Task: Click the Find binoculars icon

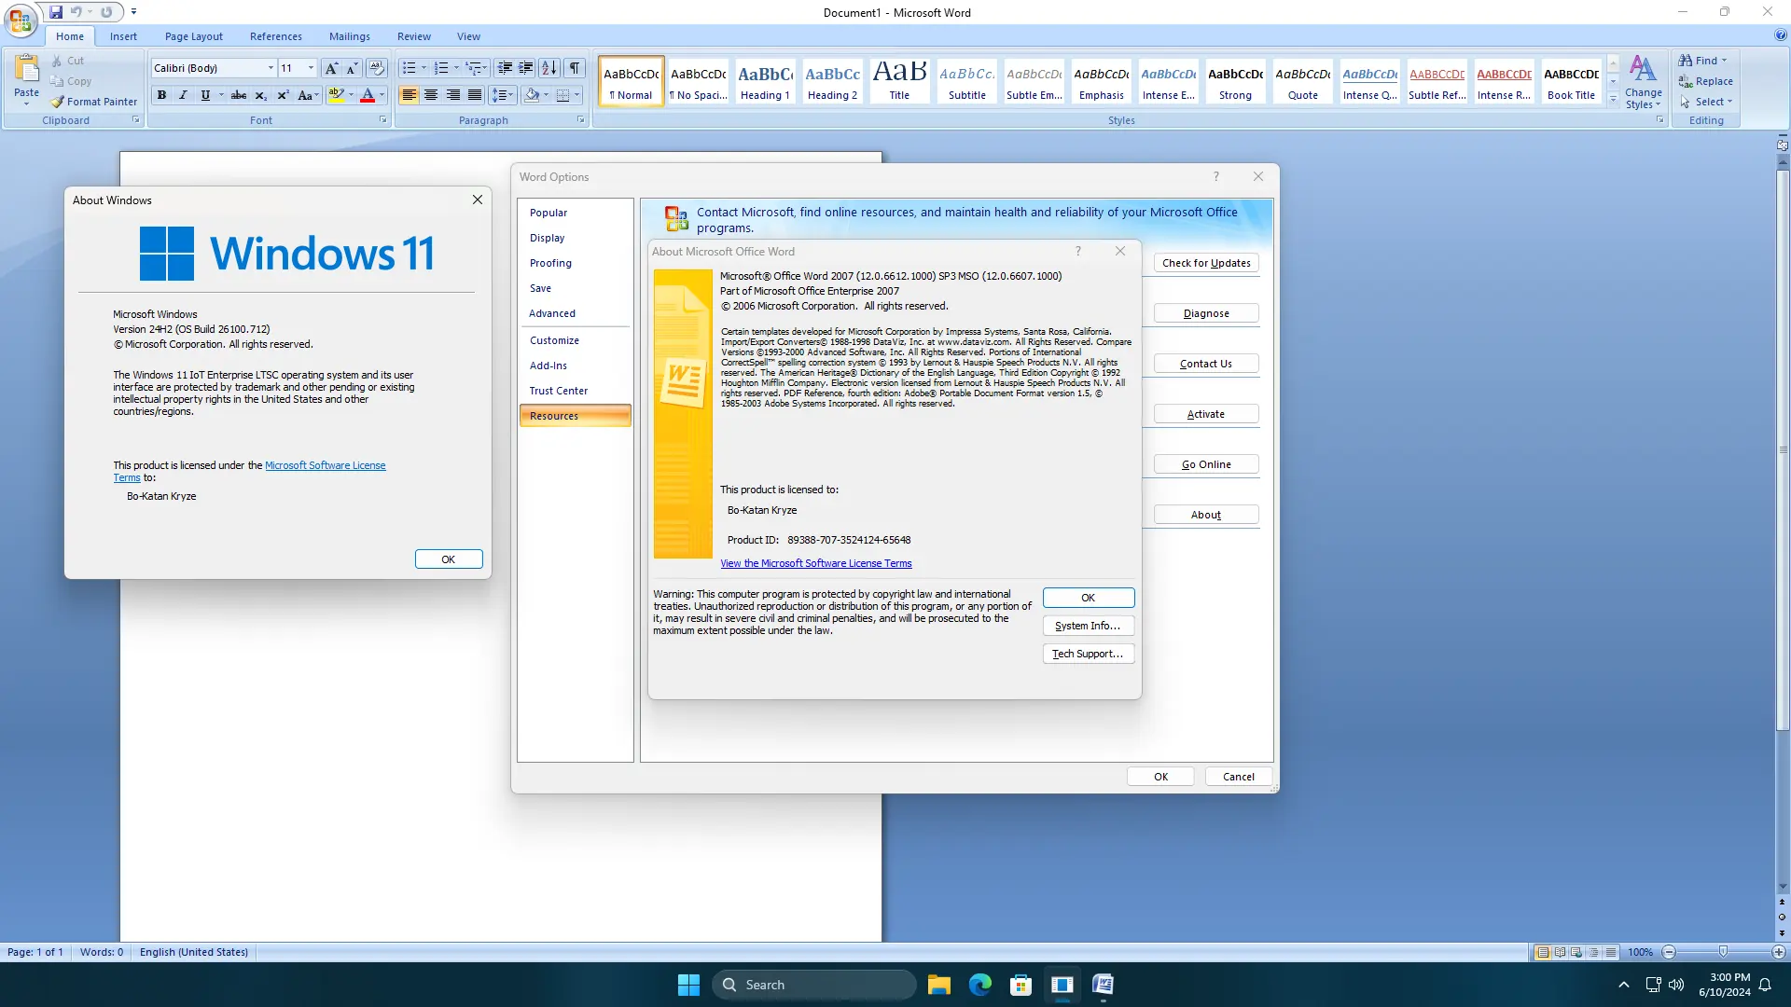Action: pyautogui.click(x=1686, y=61)
